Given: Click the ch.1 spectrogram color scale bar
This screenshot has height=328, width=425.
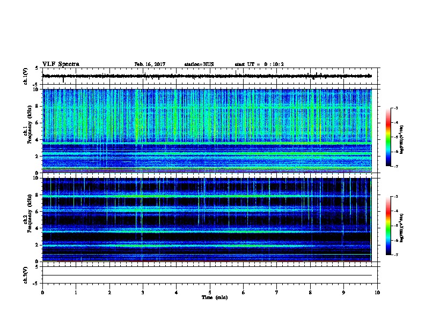Looking at the screenshot, I should (388, 137).
